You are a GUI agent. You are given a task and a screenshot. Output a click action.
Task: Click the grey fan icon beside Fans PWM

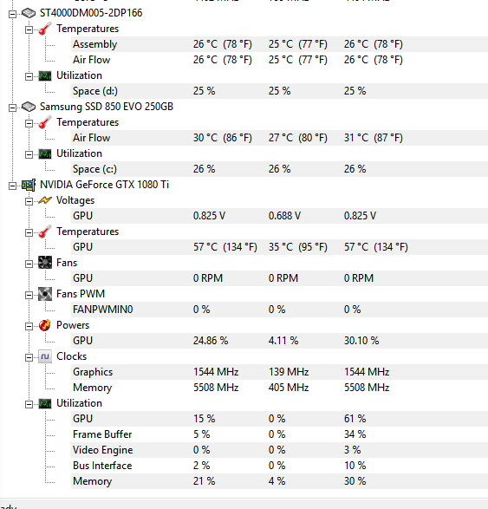(x=45, y=294)
